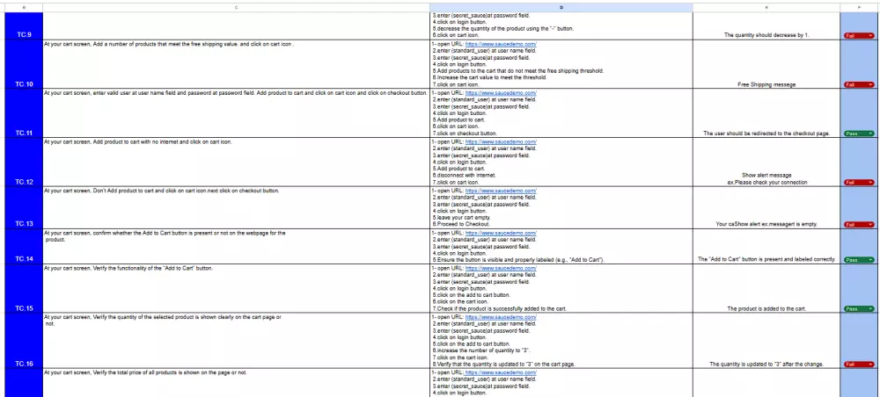Select column F header above status cells

pos(859,8)
